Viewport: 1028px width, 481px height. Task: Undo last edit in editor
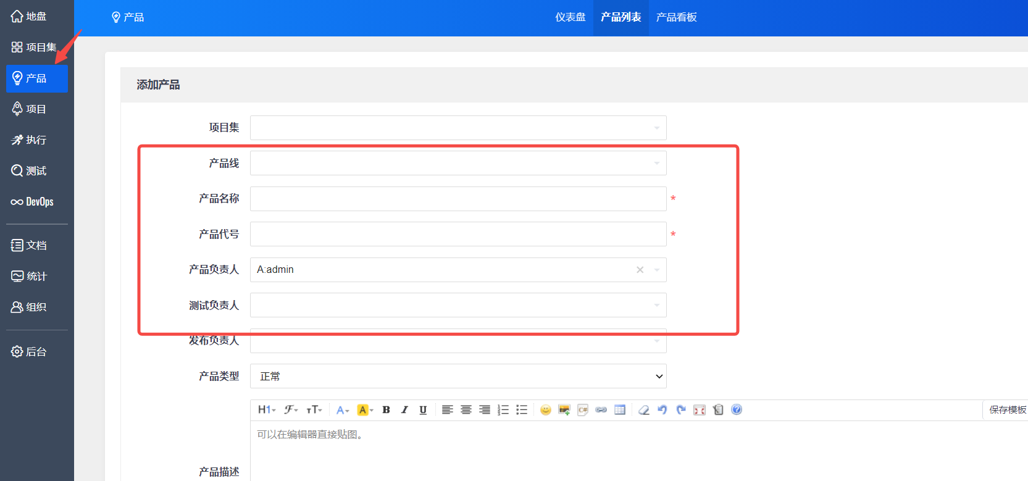point(662,410)
